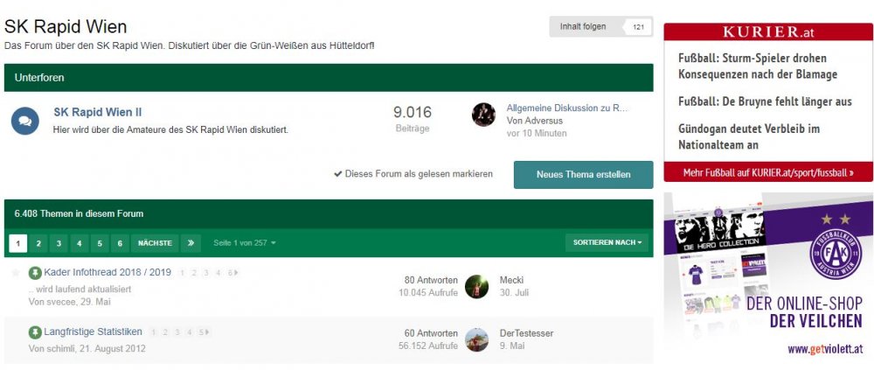Go to page 2 of Kader Infothread
874x370 pixels.
[194, 273]
